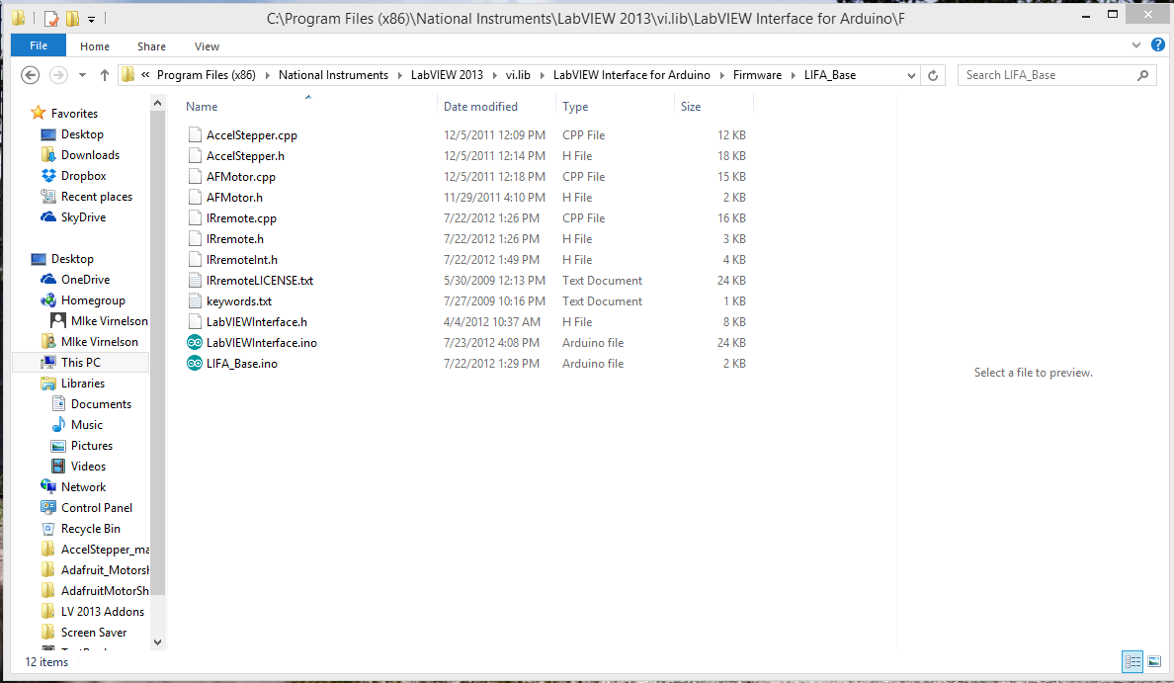Select the AFMotor.h file name
Image resolution: width=1174 pixels, height=683 pixels.
234,198
